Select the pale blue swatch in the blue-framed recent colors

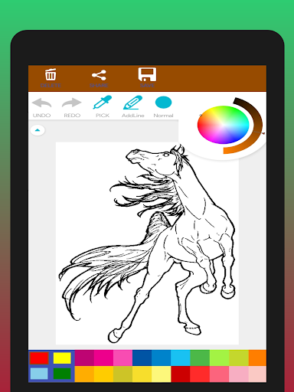click(x=39, y=374)
